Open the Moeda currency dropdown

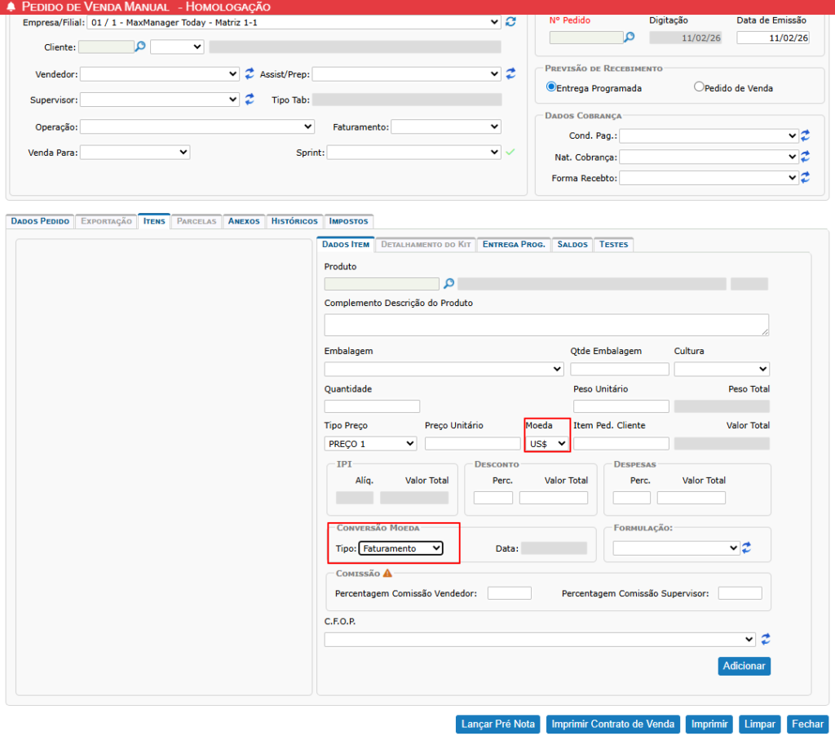547,443
